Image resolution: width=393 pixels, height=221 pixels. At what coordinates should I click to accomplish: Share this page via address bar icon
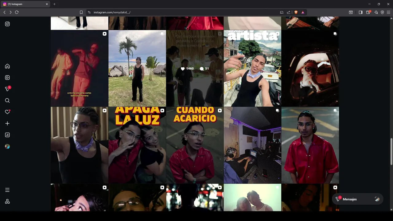(x=289, y=12)
